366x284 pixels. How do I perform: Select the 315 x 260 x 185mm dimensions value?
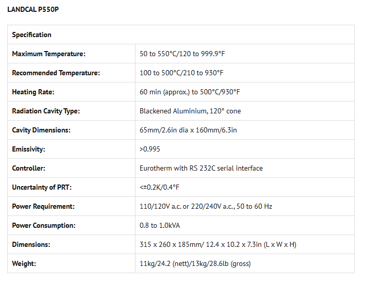coord(218,245)
